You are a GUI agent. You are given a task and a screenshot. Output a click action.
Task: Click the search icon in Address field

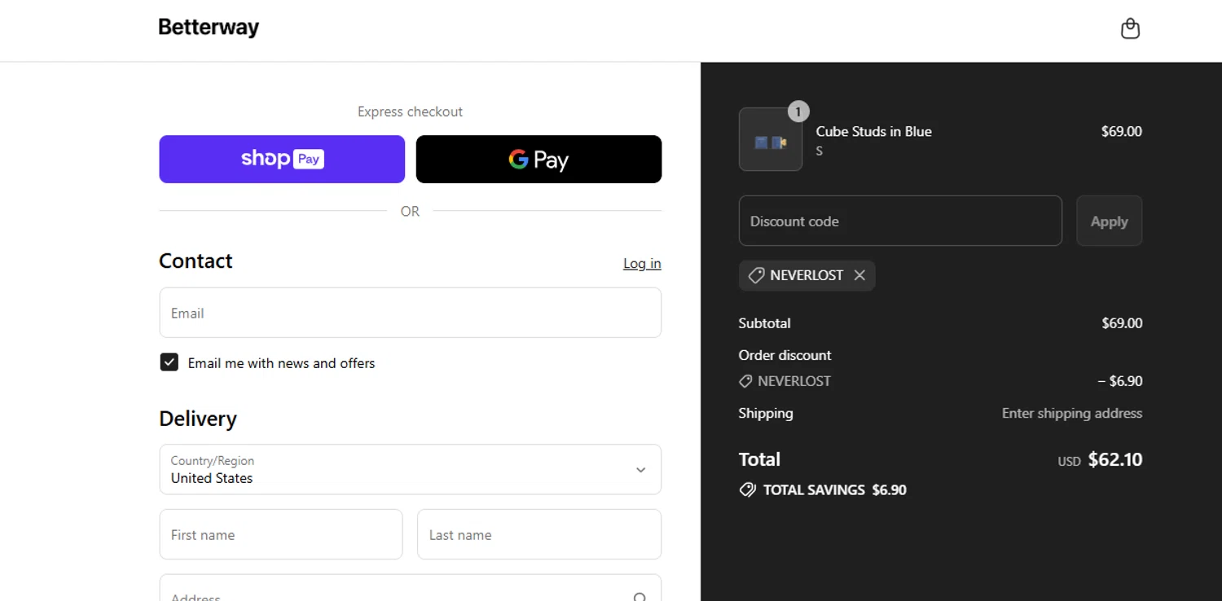(x=640, y=598)
